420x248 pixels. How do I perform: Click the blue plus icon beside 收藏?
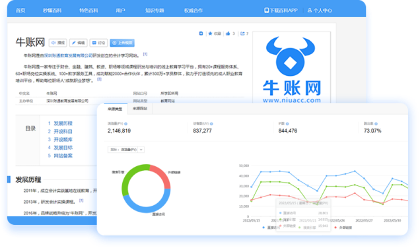201,34
